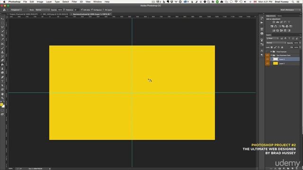Image resolution: width=303 pixels, height=170 pixels.
Task: Open the Info panel icon
Action: tap(262, 34)
